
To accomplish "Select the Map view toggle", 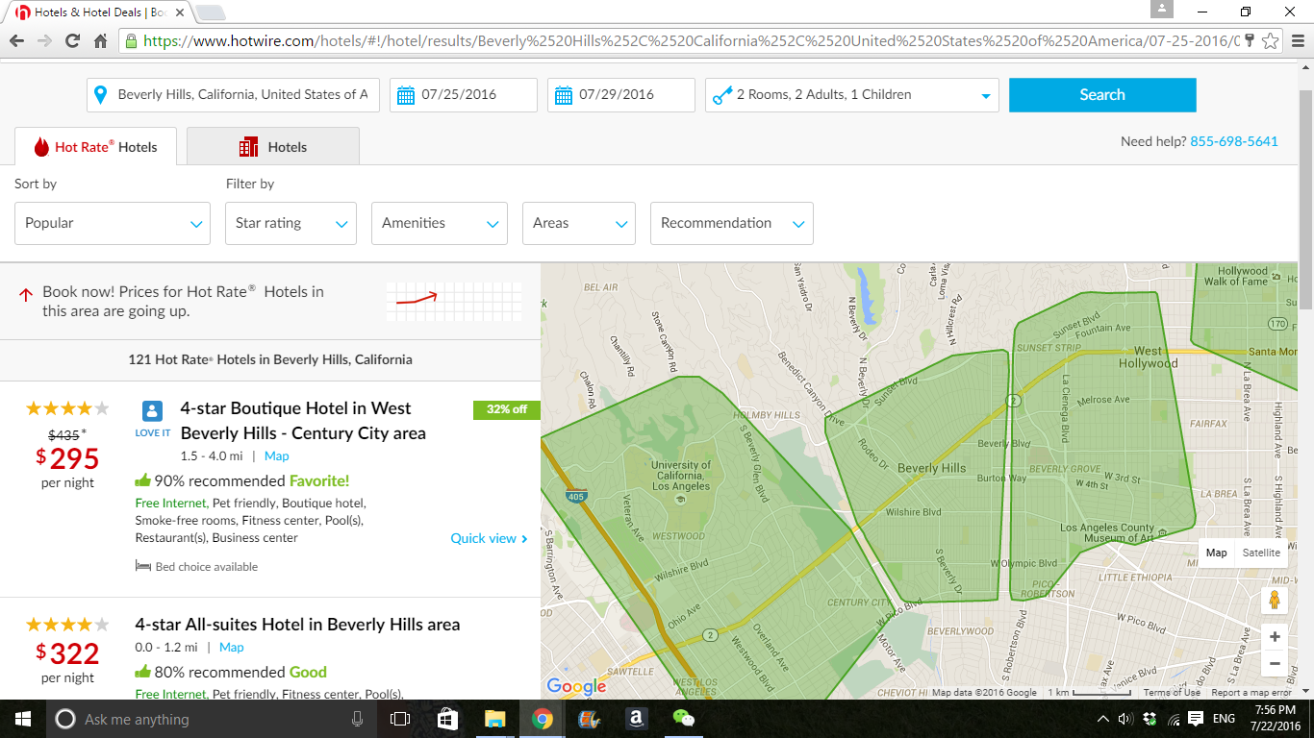I will pos(1217,553).
